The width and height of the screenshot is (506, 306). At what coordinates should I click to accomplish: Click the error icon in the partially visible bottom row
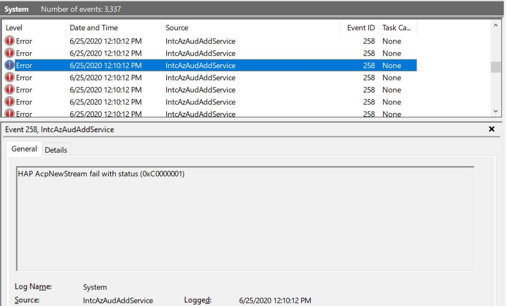(x=9, y=114)
